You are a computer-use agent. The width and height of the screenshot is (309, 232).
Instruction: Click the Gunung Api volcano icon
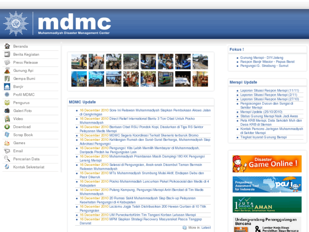coord(7,71)
